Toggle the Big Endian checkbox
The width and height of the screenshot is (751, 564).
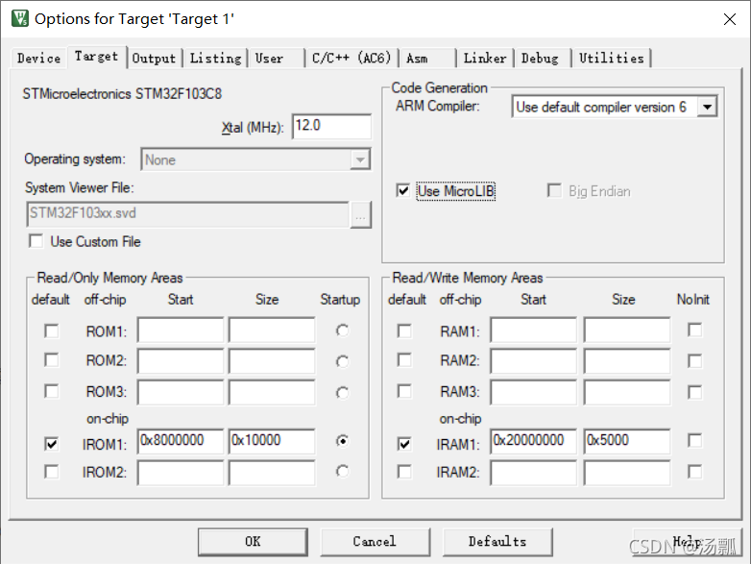554,190
